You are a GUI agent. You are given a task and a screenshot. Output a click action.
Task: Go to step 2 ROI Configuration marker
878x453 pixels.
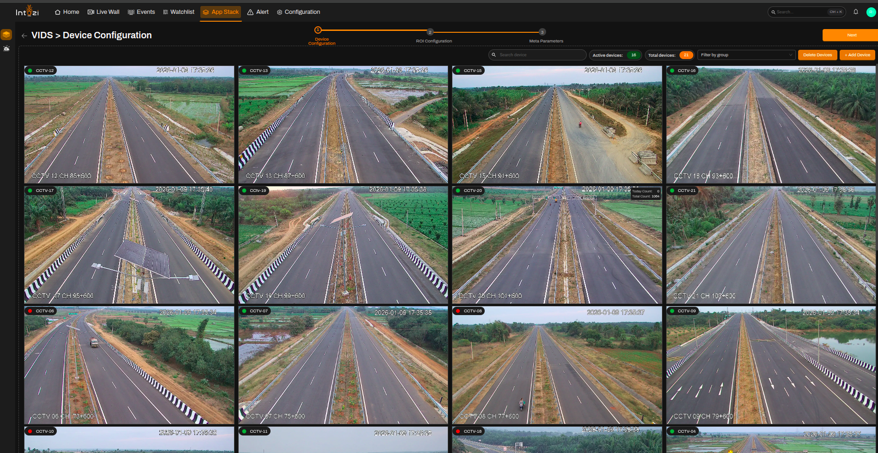click(x=430, y=32)
